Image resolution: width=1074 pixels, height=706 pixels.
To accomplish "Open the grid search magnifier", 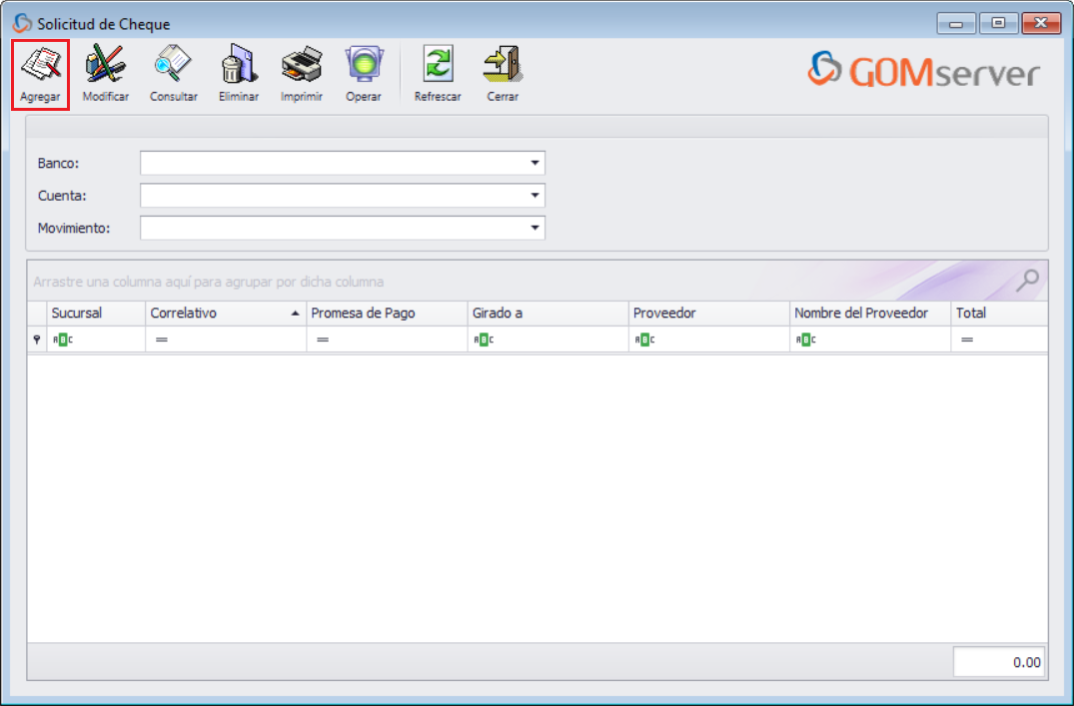I will (x=1027, y=281).
